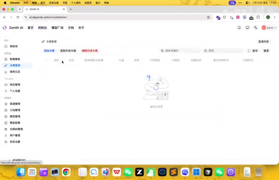This screenshot has width=279, height=180.
Task: Click the monitor theme icon in header
Action: (x=247, y=27)
